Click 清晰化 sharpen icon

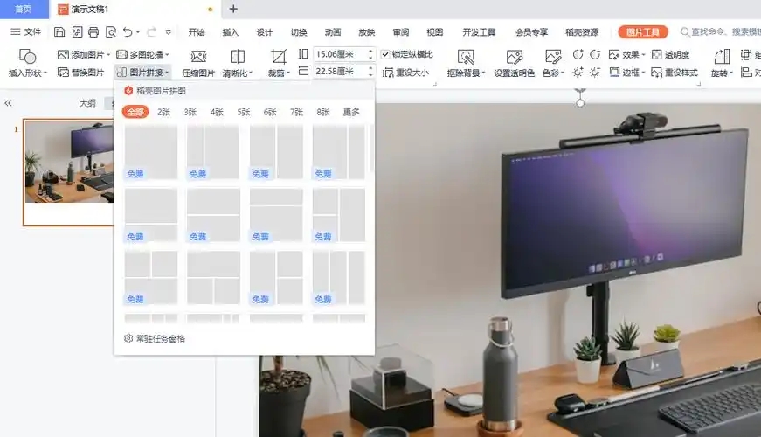[x=237, y=56]
